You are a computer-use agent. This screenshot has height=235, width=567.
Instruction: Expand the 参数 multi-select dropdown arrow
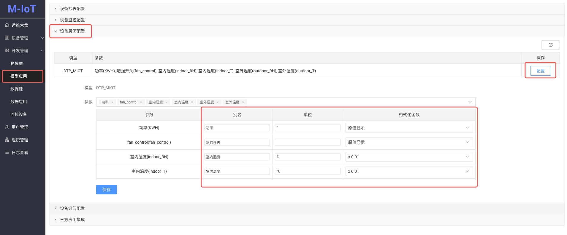click(470, 102)
